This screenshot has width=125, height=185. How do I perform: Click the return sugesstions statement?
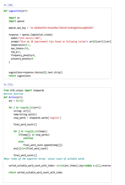[x=20, y=76]
